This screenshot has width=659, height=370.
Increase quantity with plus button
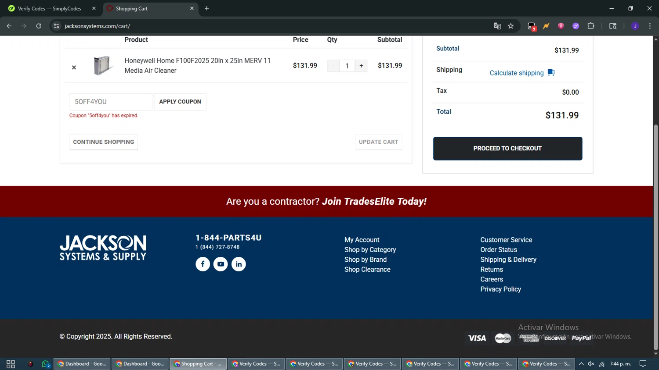(x=361, y=66)
